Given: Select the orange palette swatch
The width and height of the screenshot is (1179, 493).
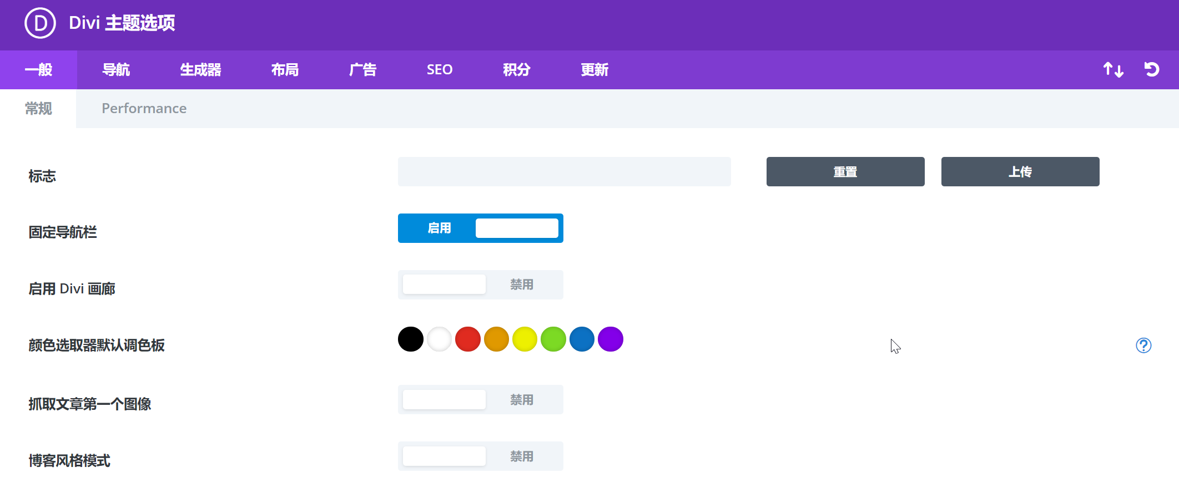Looking at the screenshot, I should (x=496, y=339).
